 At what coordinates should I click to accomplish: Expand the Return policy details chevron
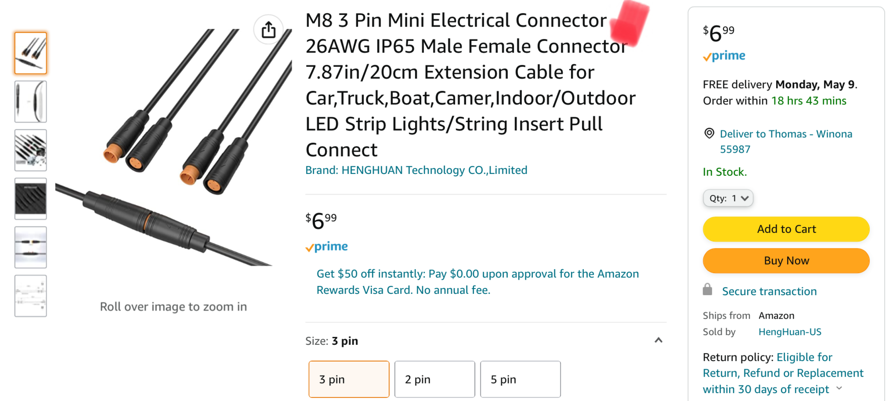tap(839, 389)
